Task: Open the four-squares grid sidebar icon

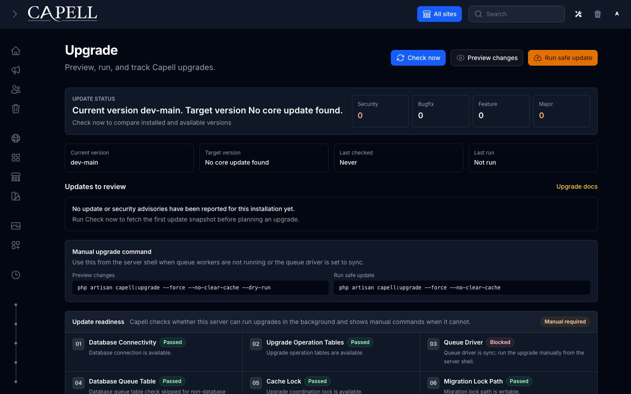Action: pyautogui.click(x=16, y=158)
